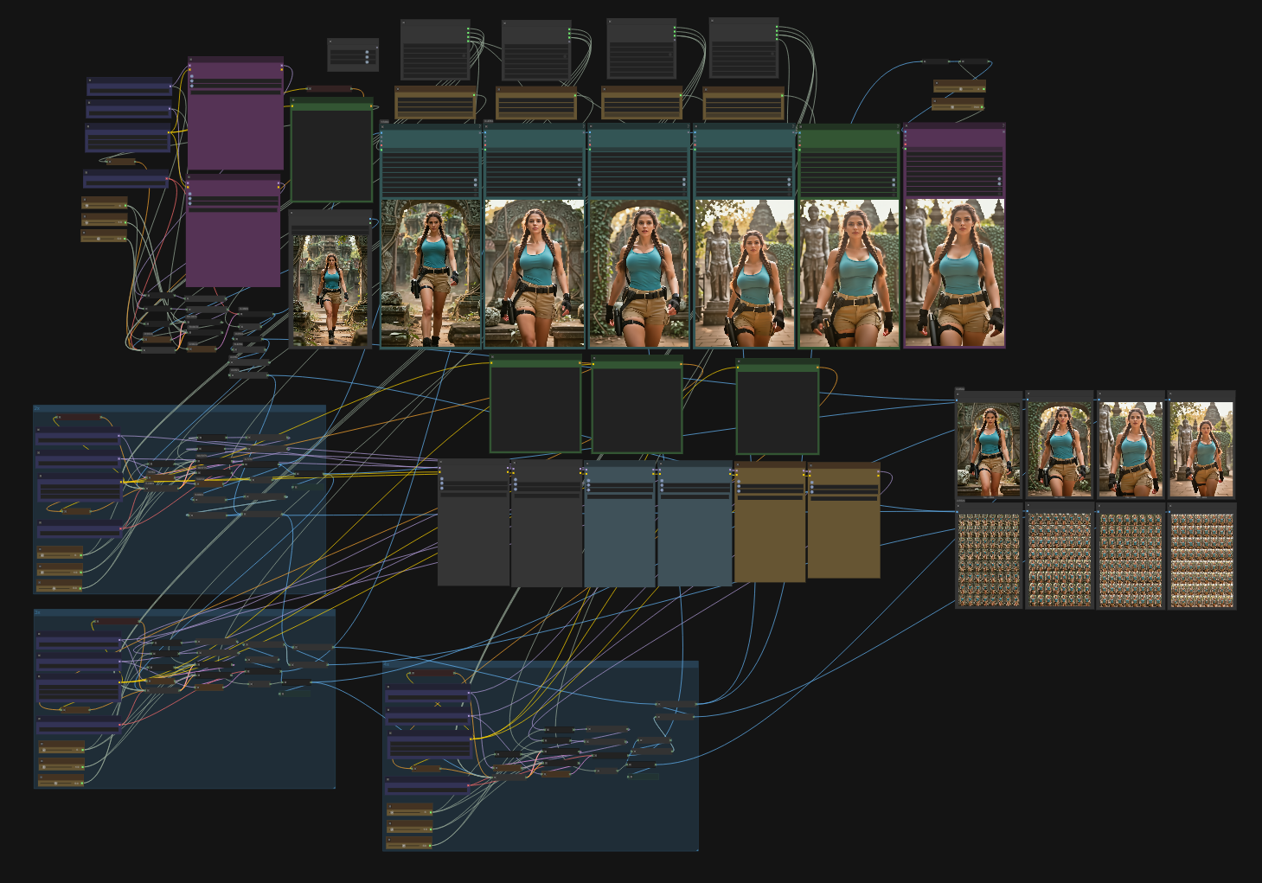Image resolution: width=1262 pixels, height=883 pixels.
Task: Click second small result image in right-side row
Action: pos(1060,450)
